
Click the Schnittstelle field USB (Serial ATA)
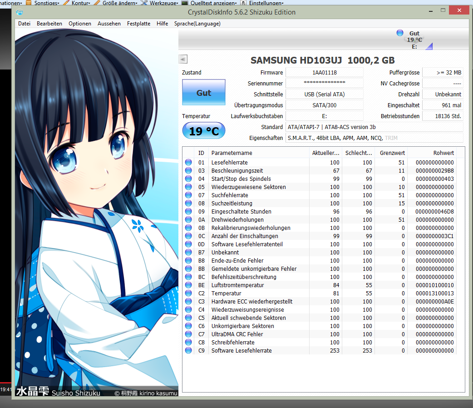(324, 94)
